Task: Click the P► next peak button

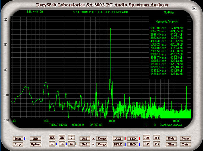Action: [156, 144]
